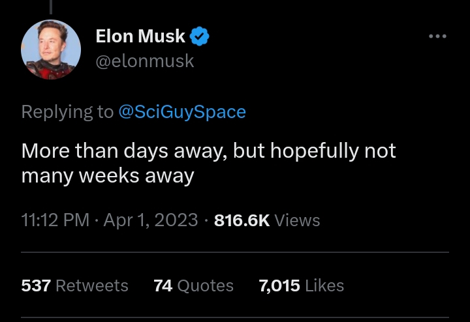
Task: Click the "Retweets" label
Action: pyautogui.click(x=92, y=285)
